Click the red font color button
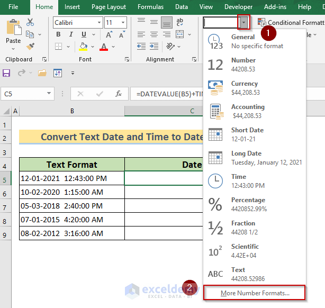325x308 pixels. point(103,47)
